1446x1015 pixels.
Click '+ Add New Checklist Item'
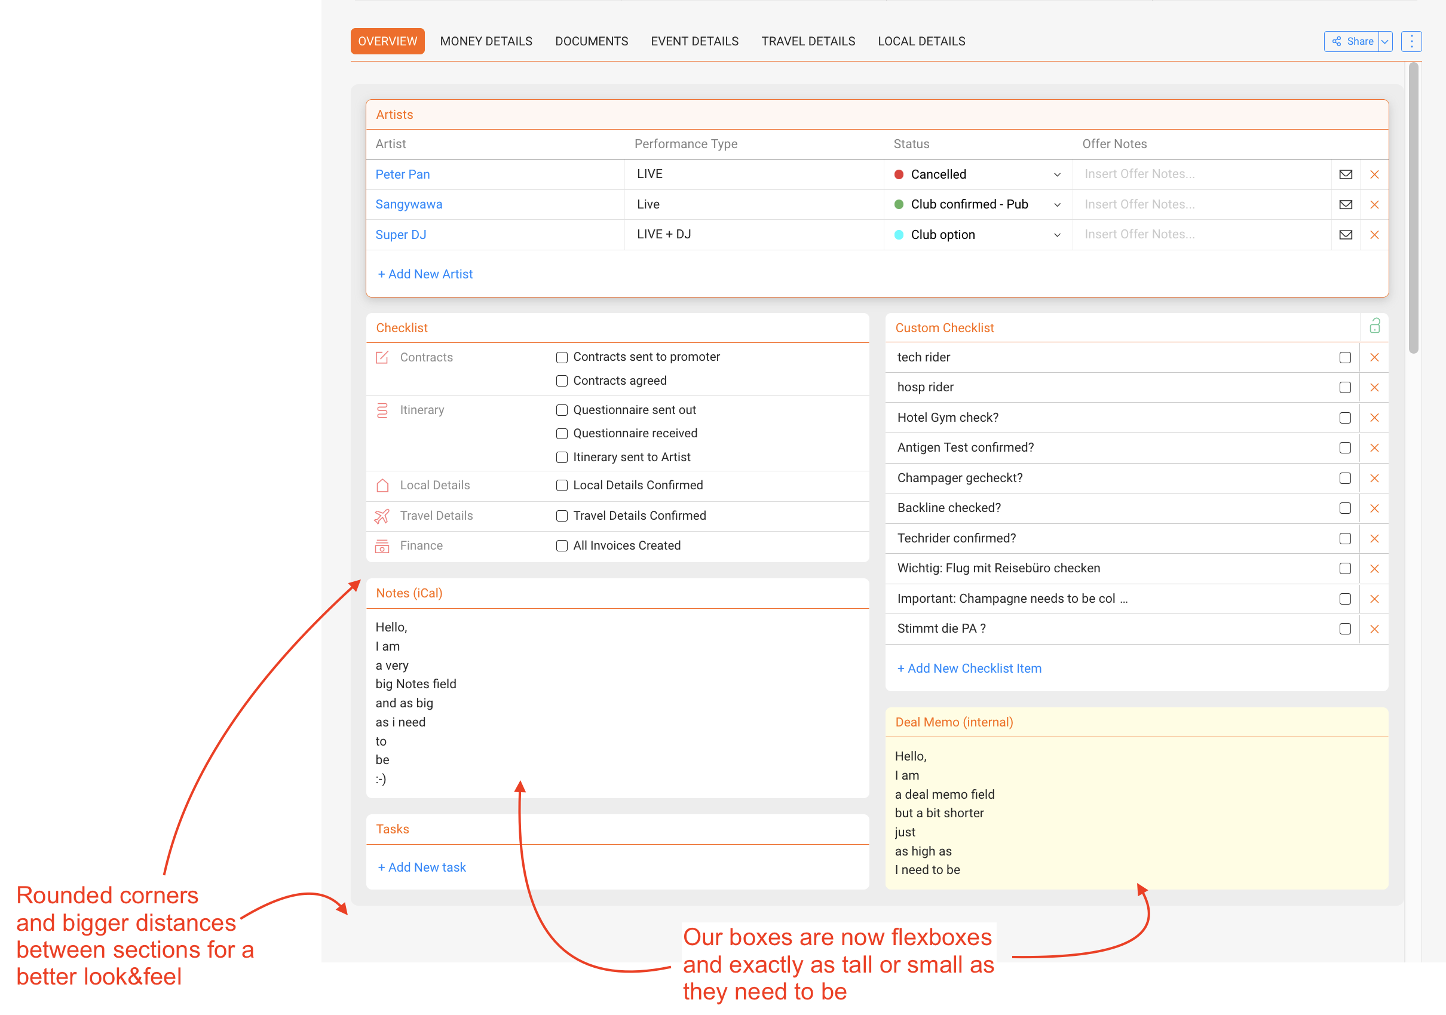969,668
